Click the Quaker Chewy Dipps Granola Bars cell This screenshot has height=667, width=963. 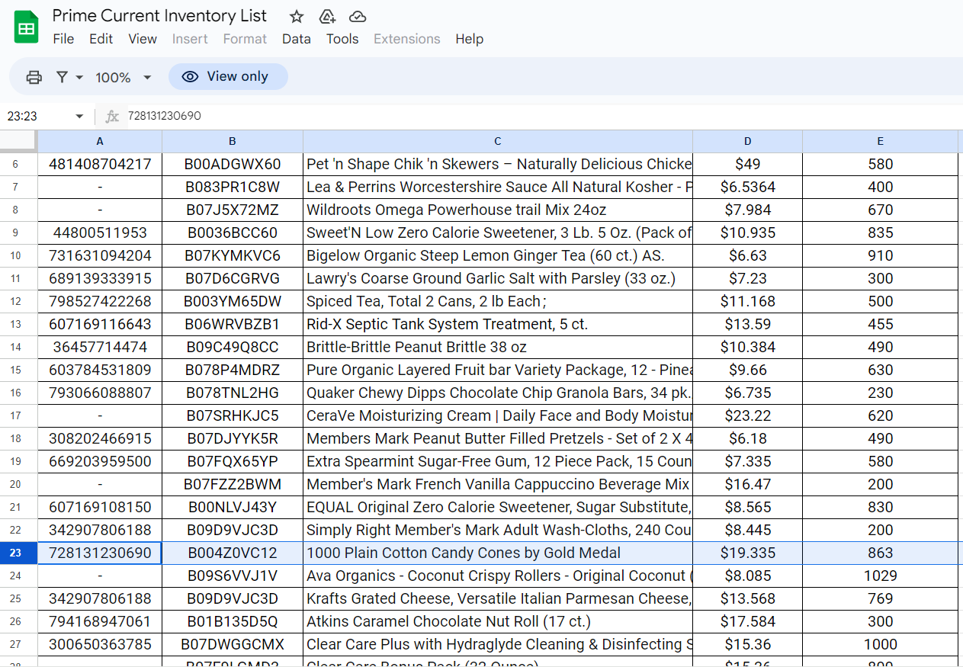498,393
